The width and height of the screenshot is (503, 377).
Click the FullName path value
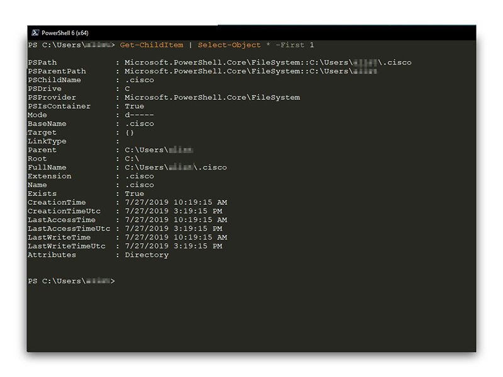(175, 168)
